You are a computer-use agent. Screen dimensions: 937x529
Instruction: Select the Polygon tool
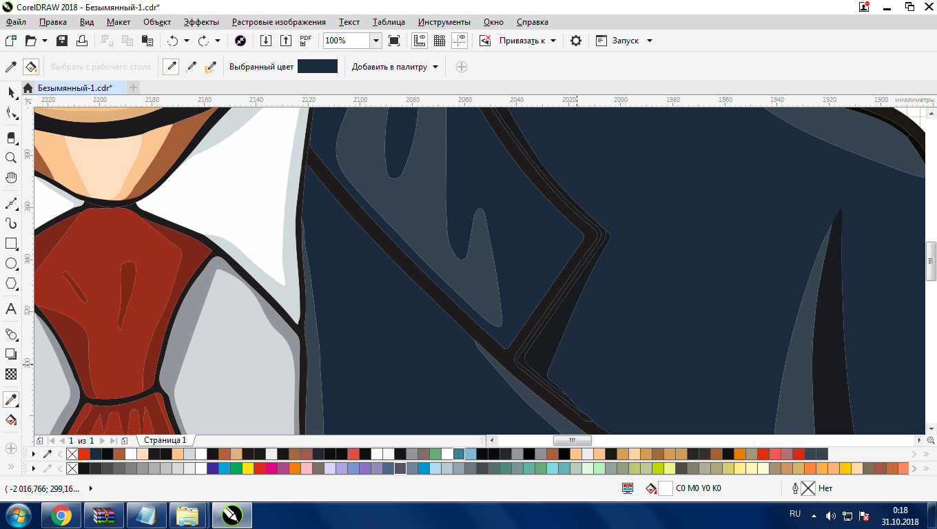[x=11, y=284]
